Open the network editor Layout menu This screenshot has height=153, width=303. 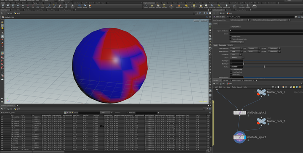click(239, 87)
